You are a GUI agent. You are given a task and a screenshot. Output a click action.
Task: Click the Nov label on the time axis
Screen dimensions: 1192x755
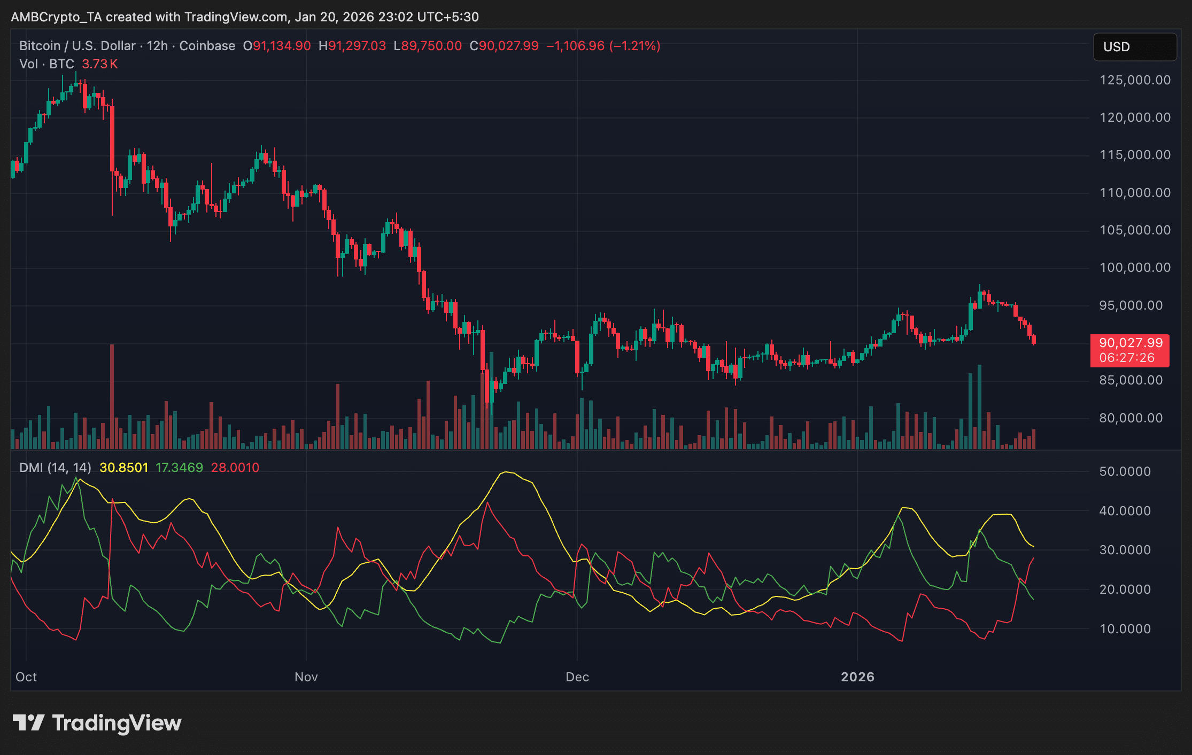click(x=305, y=677)
